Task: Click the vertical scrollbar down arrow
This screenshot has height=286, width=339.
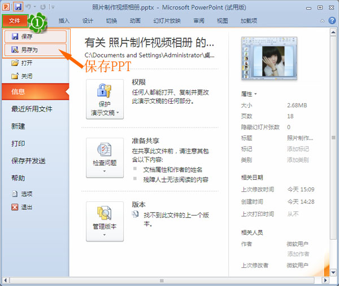Action: [x=333, y=272]
